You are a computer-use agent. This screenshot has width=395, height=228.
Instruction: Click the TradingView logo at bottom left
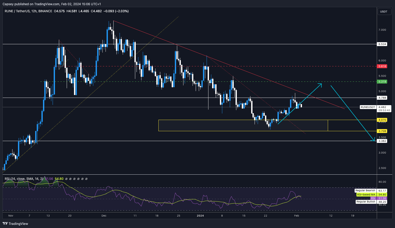pos(15,224)
